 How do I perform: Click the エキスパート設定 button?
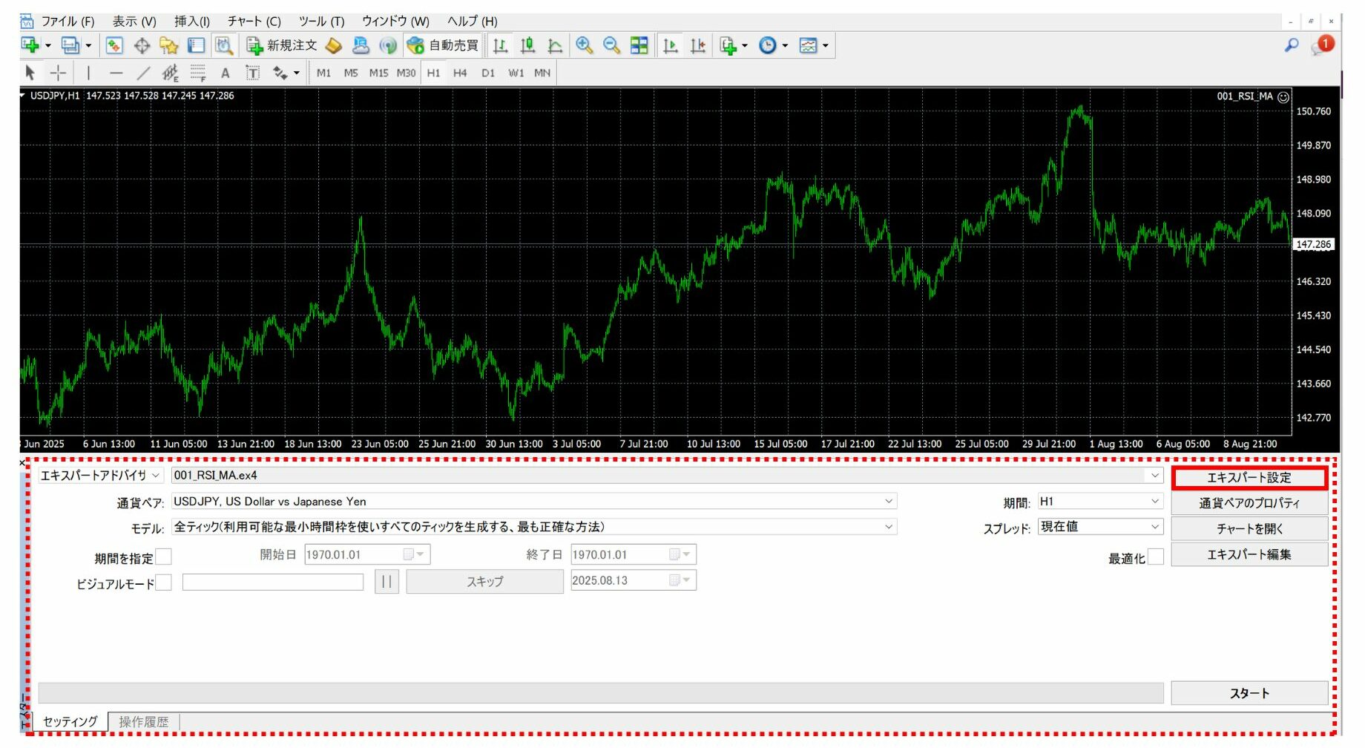tap(1249, 478)
